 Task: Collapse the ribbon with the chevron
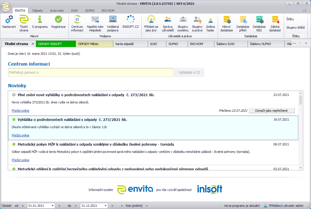point(304,10)
